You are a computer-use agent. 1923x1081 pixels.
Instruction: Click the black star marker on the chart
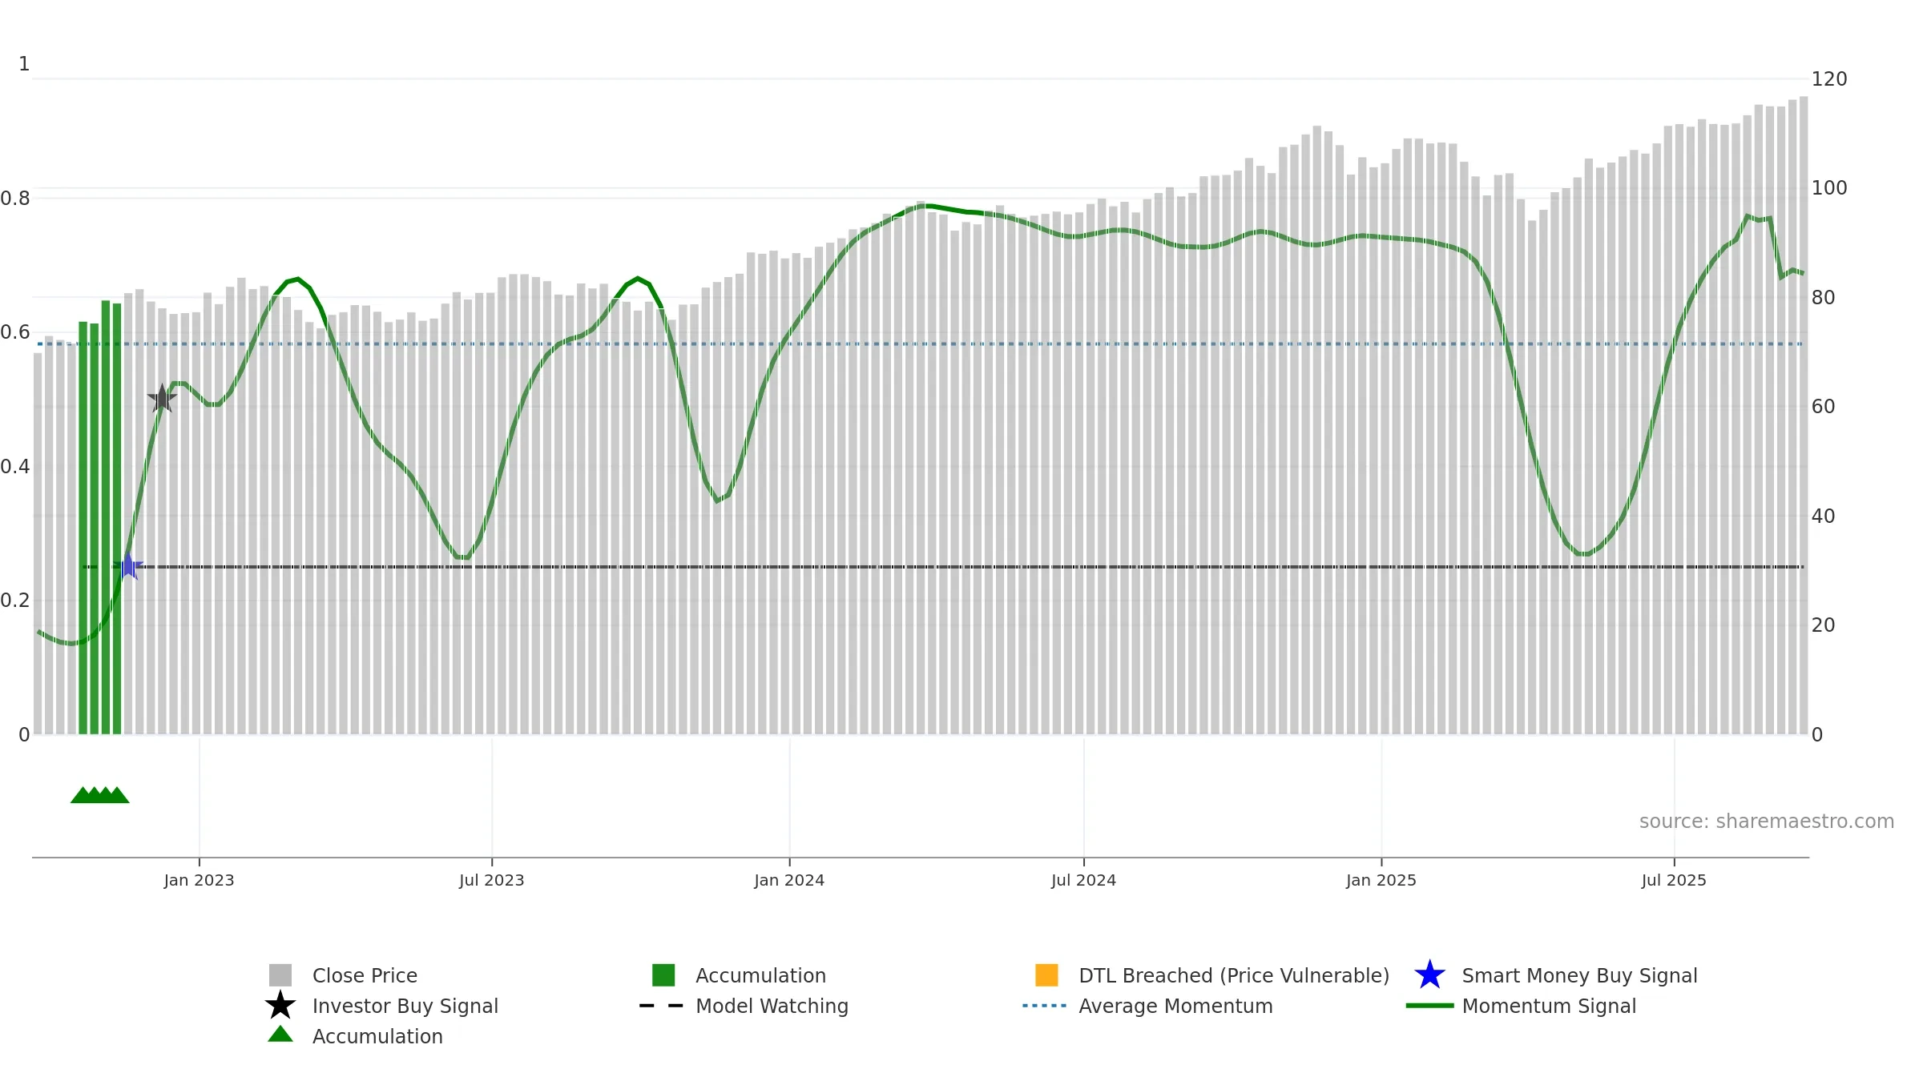[x=162, y=398]
